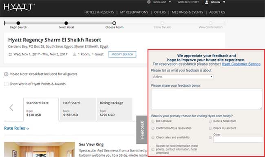Click the guest person icon
265x157 pixels.
pos(74,55)
